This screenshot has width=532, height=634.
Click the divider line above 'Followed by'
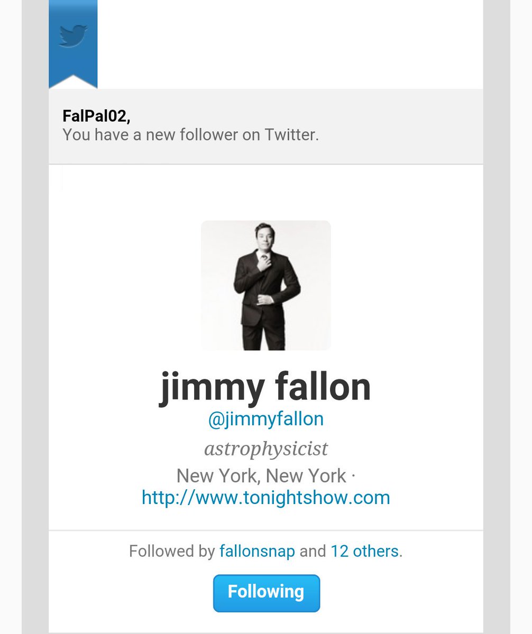pos(266,530)
